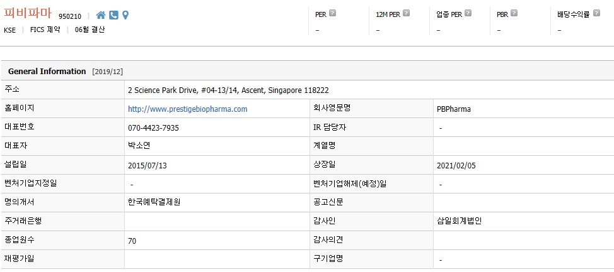Screen dimensions: 614x272
Task: Click the 벤처기업해제(예정)일 label
Action: [350, 183]
